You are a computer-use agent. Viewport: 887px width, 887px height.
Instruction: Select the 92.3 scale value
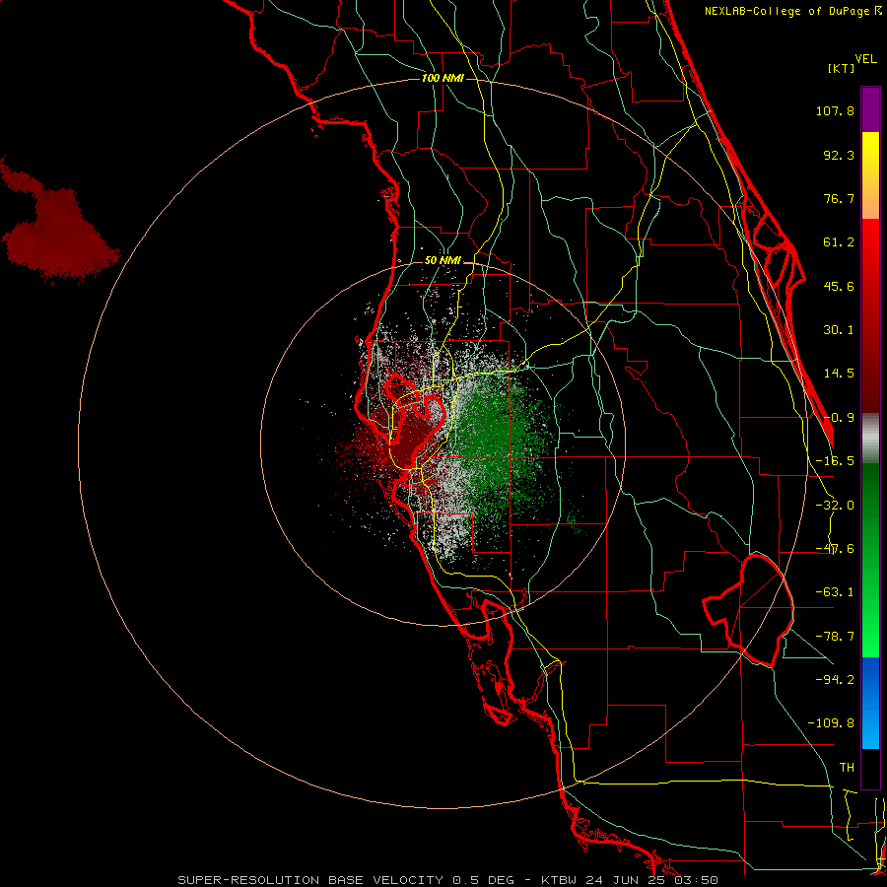click(839, 155)
